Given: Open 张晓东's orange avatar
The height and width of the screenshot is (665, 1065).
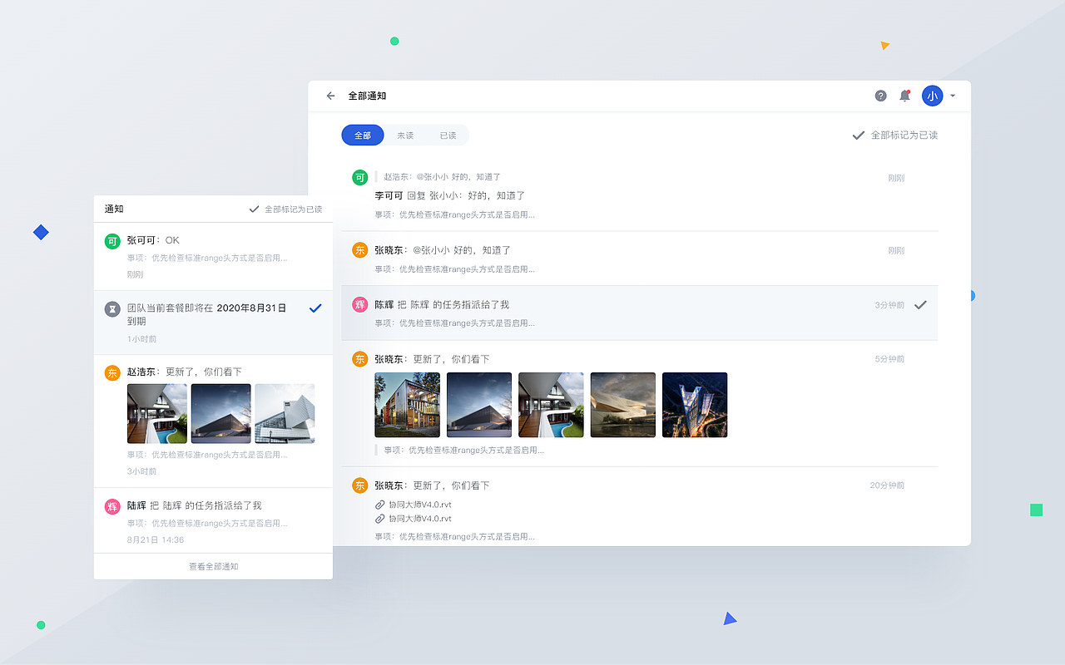Looking at the screenshot, I should [x=359, y=249].
